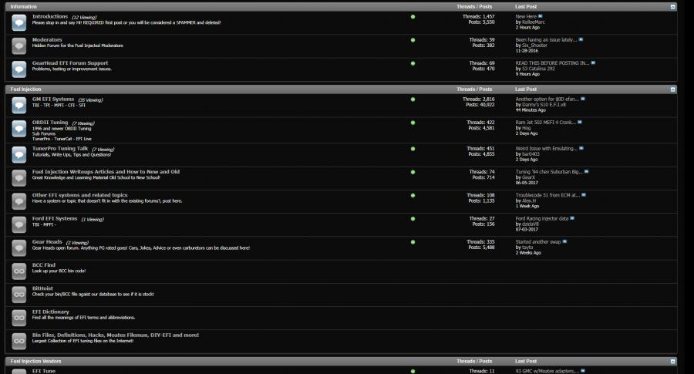
Task: View profile of user Danny's S10 E.F.I.v8
Action: pos(544,105)
